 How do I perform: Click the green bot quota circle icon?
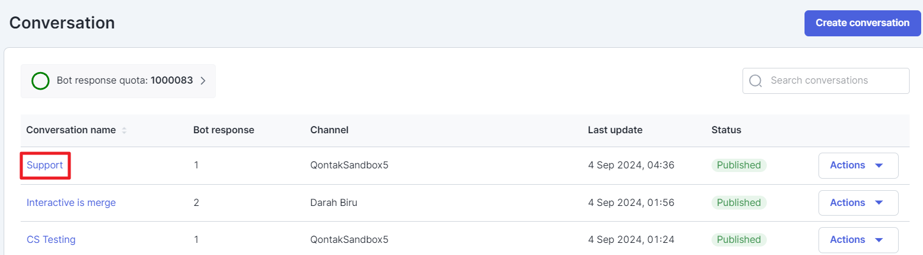(x=40, y=81)
